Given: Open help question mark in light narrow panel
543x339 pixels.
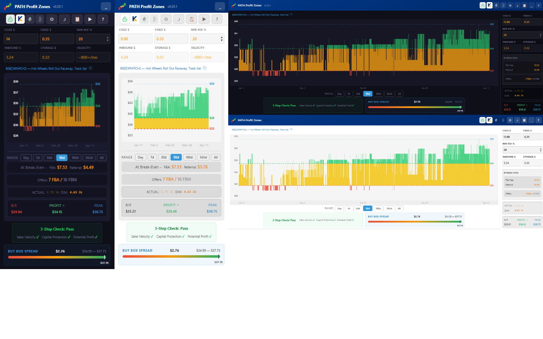Looking at the screenshot, I should point(217,19).
